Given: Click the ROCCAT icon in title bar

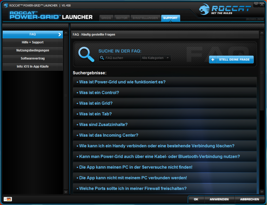Looking at the screenshot, I should coord(6,5).
